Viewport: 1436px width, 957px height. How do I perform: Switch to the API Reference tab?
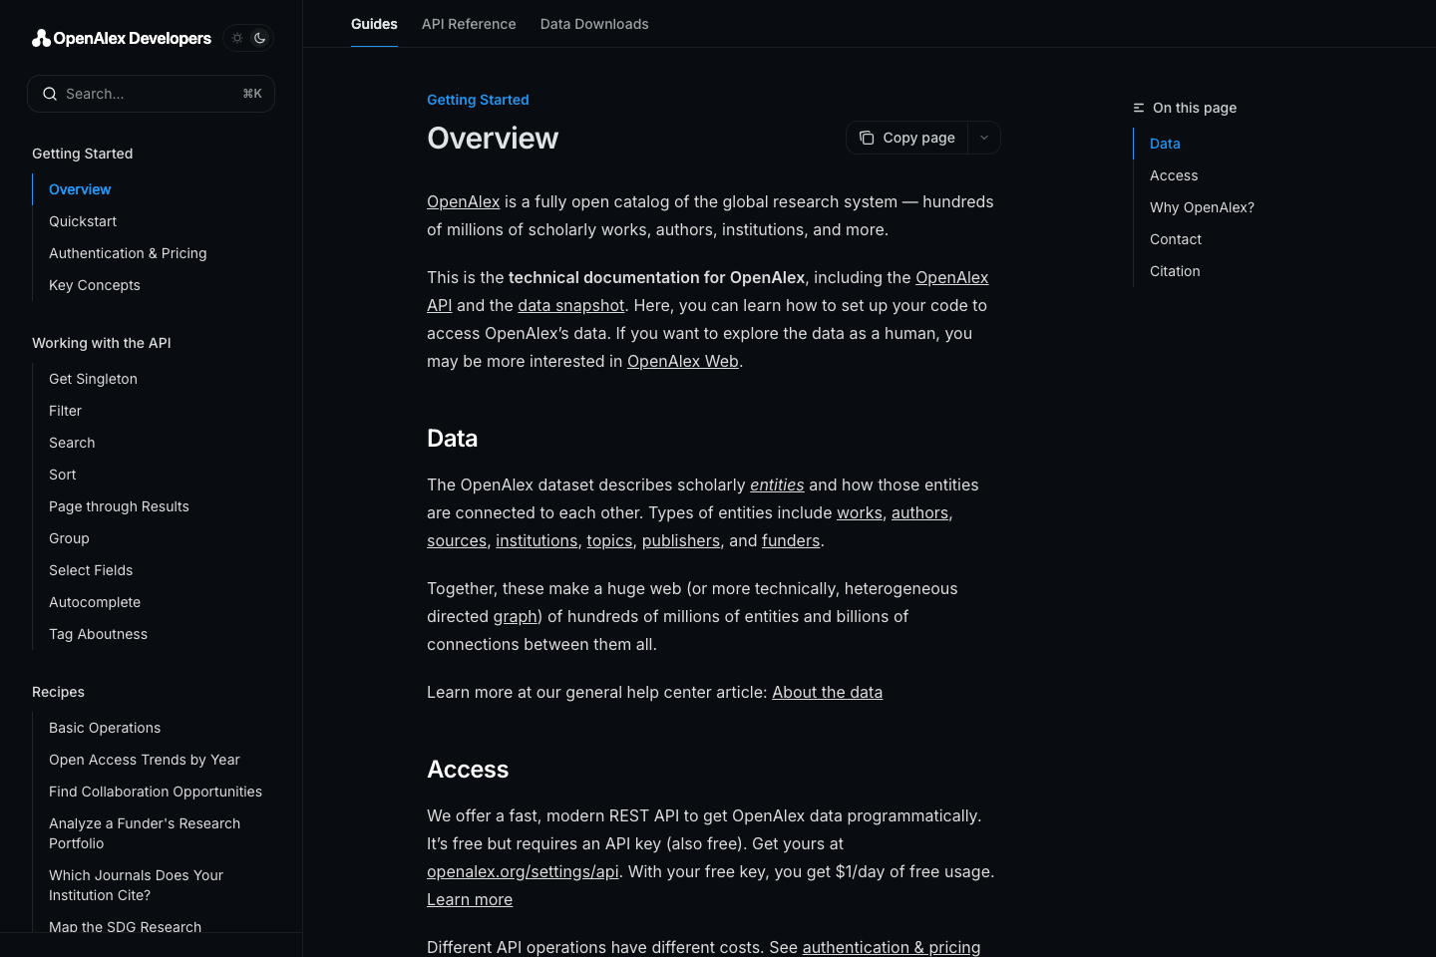coord(469,24)
